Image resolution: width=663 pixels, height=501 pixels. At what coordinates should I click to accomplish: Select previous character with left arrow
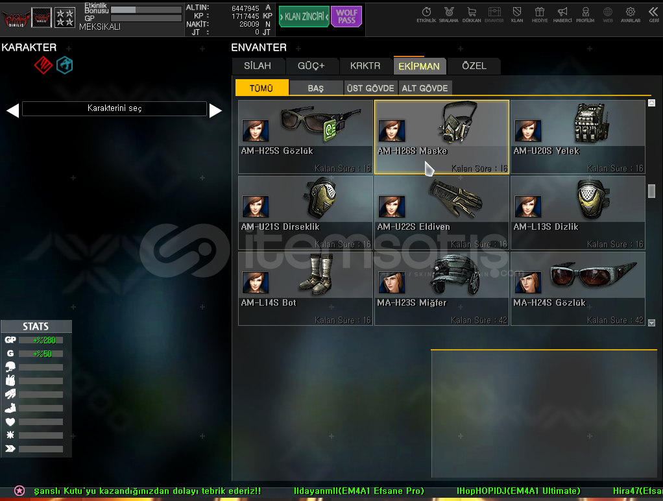(13, 110)
